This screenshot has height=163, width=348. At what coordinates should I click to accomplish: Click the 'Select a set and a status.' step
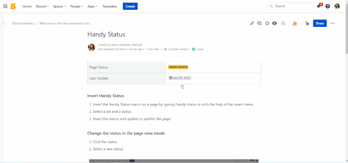[x=112, y=111]
